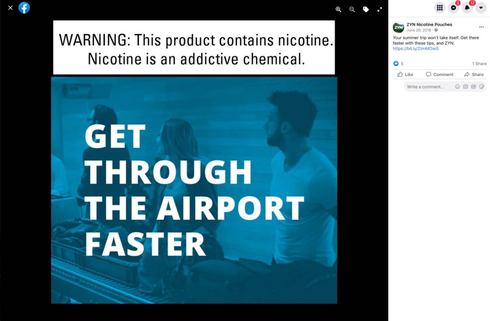Add a GIF to the comment
This screenshot has height=321, width=490.
[473, 87]
